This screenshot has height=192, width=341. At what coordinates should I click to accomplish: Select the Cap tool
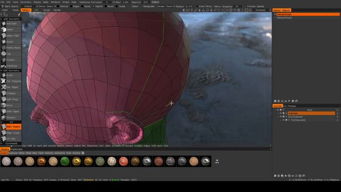point(11,54)
